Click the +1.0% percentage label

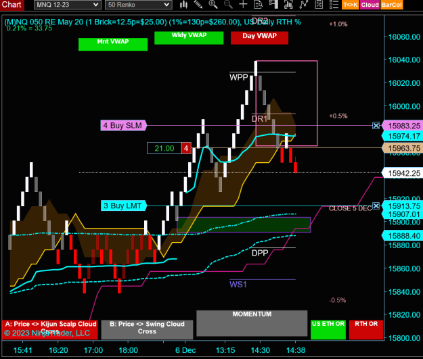[x=338, y=24]
